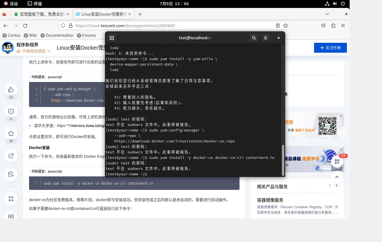This screenshot has height=242, width=382.
Task: Bookmark this page with star icon
Action: pos(286,26)
